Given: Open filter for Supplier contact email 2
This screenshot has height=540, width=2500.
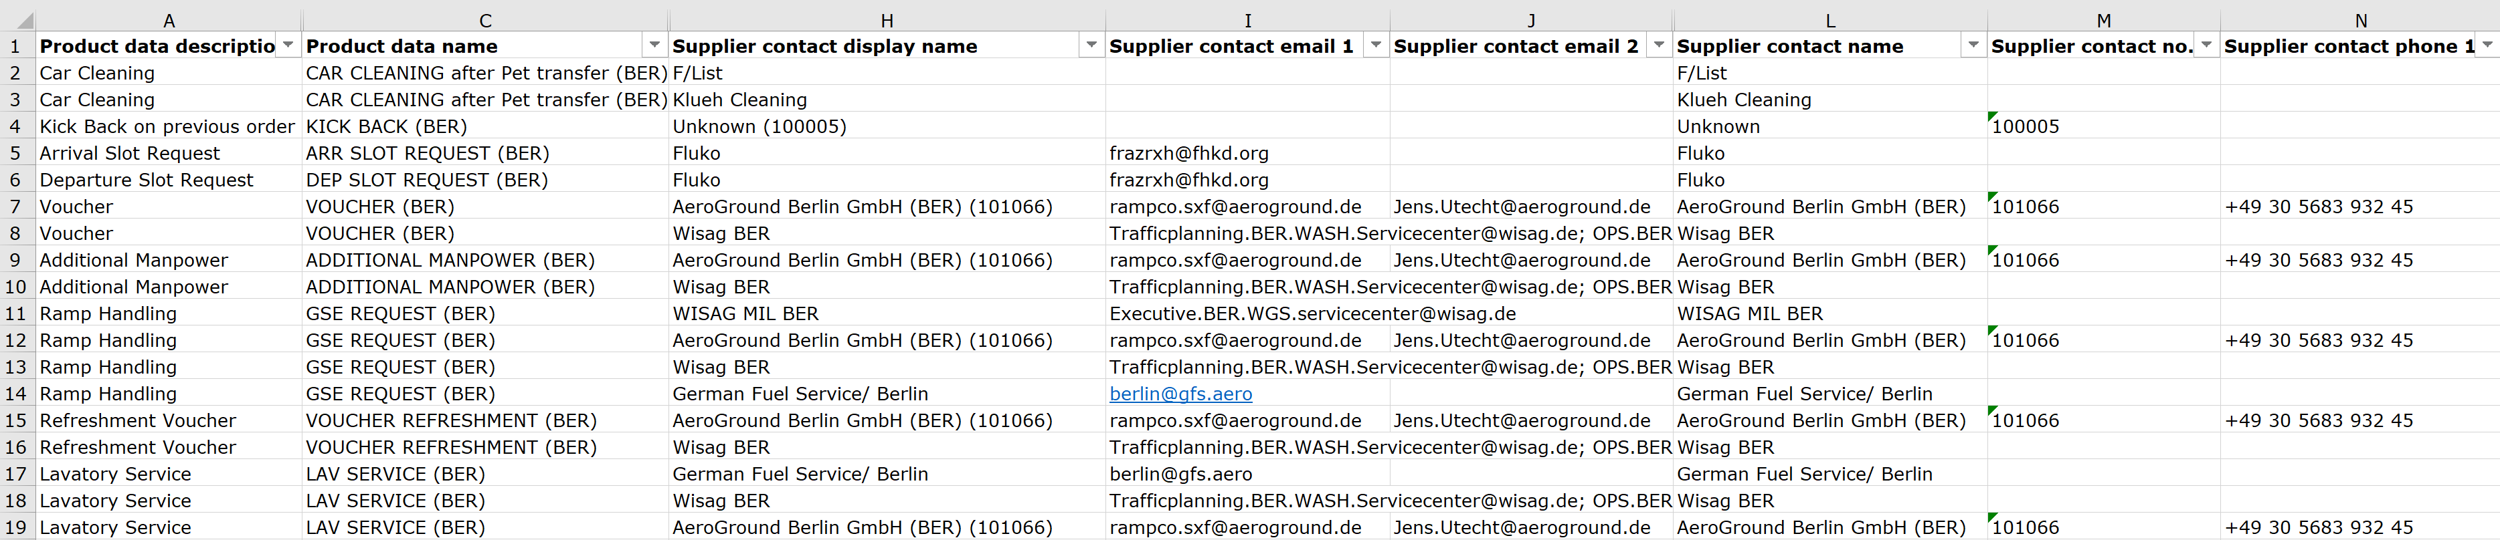Looking at the screenshot, I should click(1660, 45).
